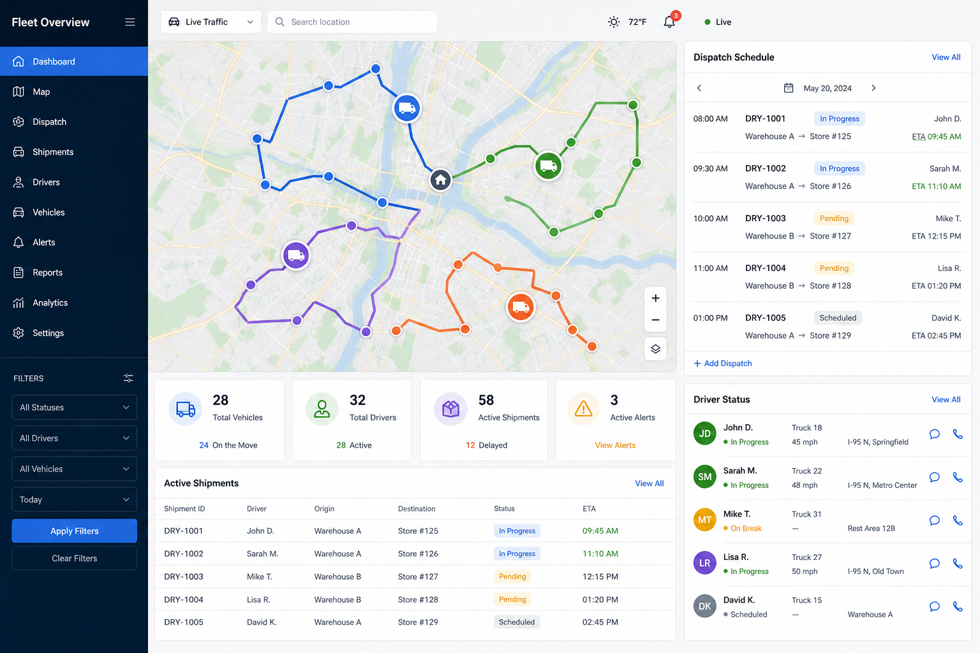The height and width of the screenshot is (653, 980).
Task: Open Map in the sidebar
Action: click(x=74, y=92)
